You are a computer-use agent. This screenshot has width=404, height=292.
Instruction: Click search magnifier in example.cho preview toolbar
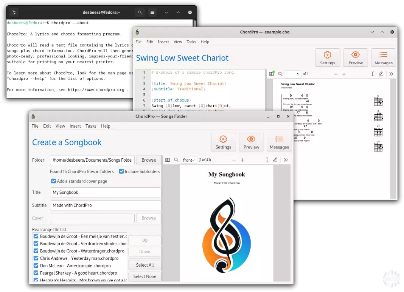pos(280,74)
